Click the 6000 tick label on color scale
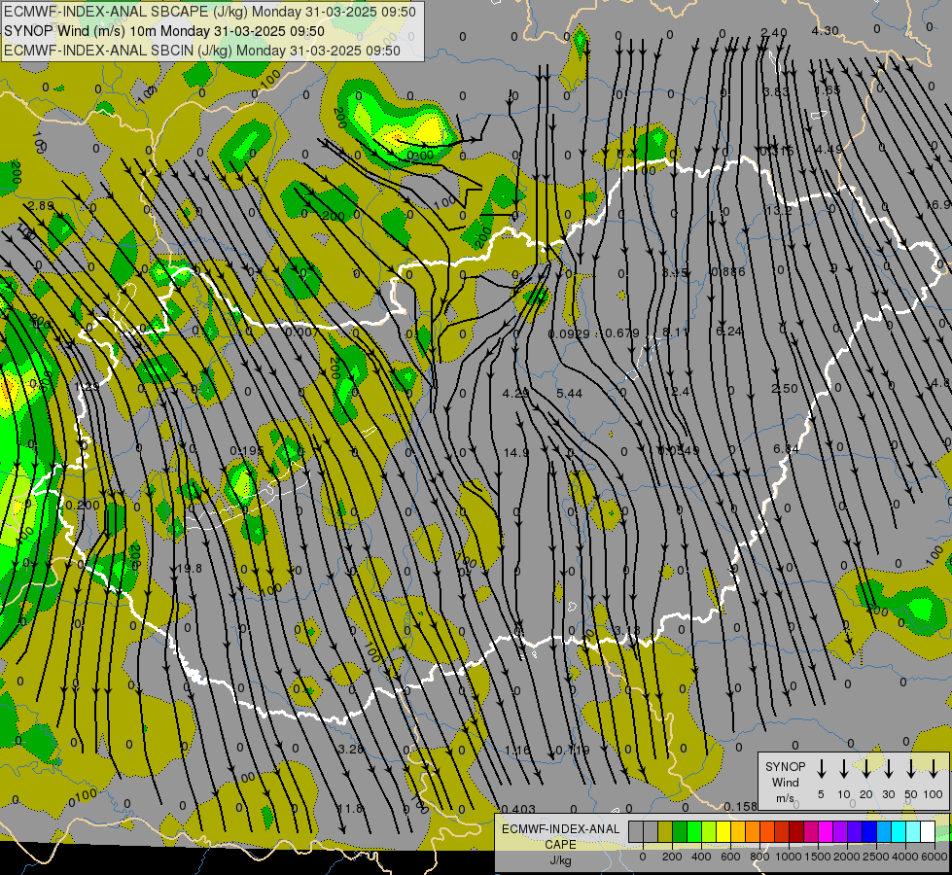Viewport: 952px width, 875px height. pos(934,857)
